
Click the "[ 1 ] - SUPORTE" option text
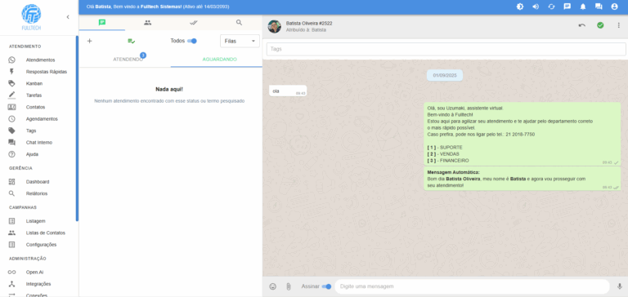click(444, 148)
